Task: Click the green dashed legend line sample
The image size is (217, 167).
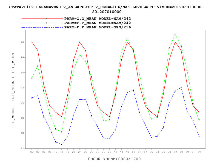Action: (x=42, y=23)
